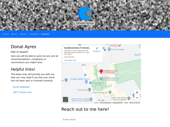Click the red Dundalk Institute of Technology pin
The image size is (170, 127).
point(101,71)
